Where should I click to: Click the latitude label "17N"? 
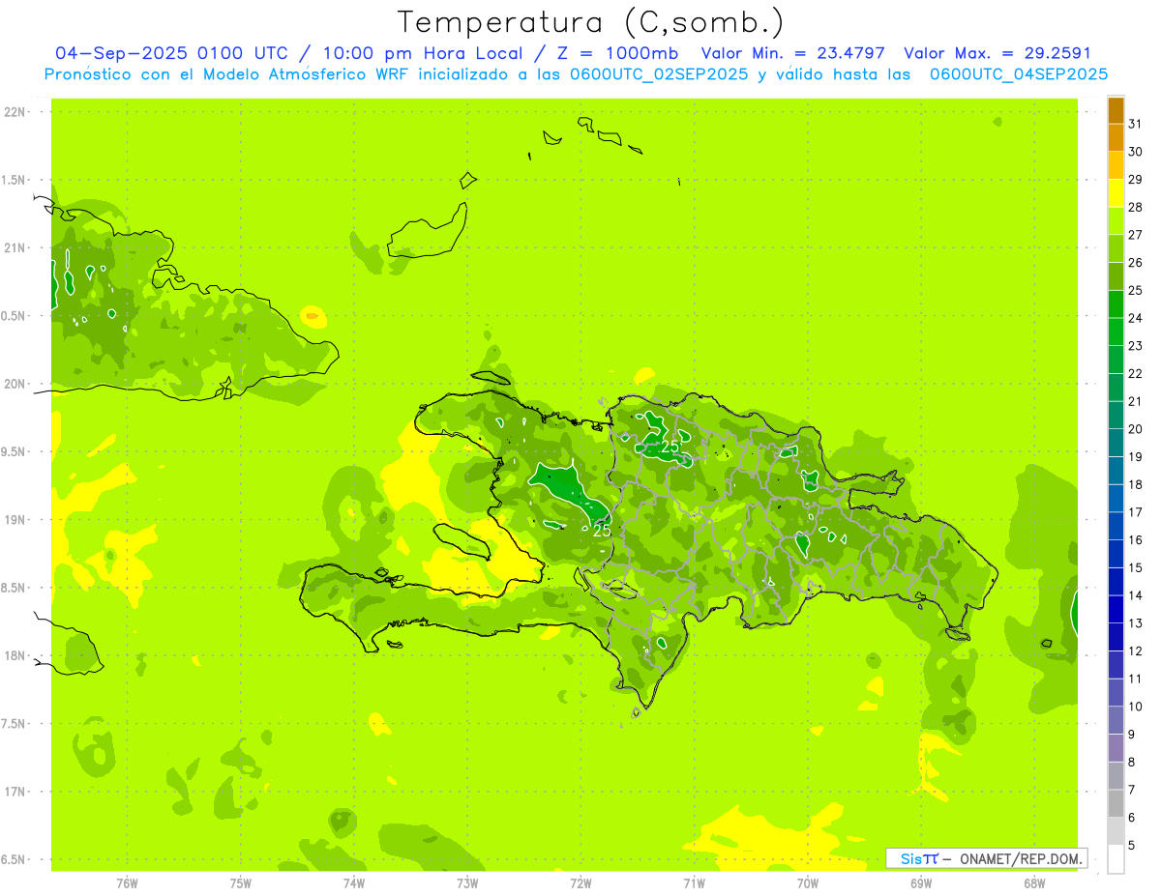[x=15, y=792]
